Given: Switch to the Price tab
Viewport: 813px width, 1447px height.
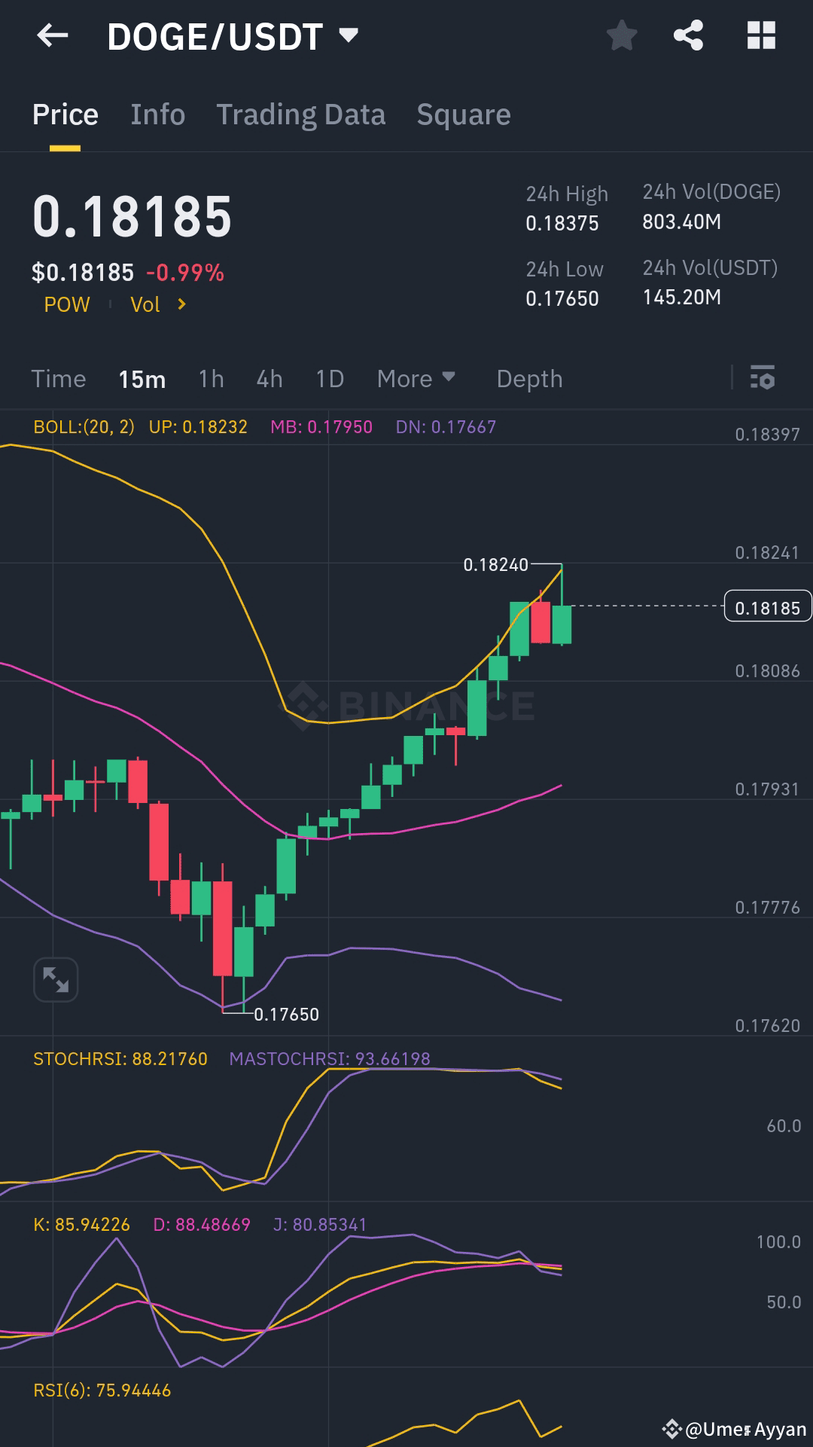Looking at the screenshot, I should click(x=65, y=114).
